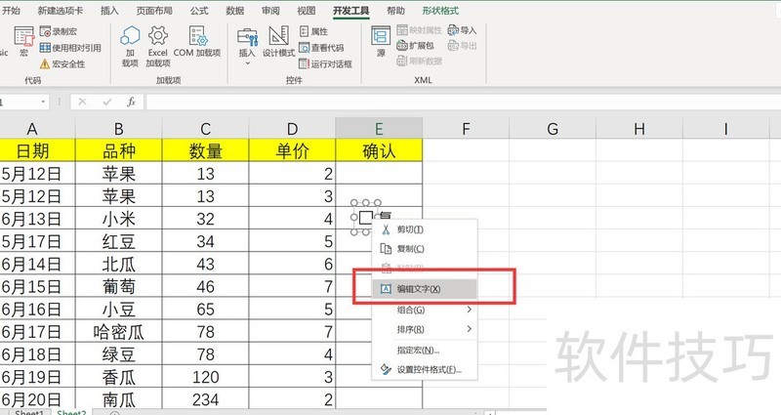781x415 pixels.
Task: Open the Formulas (公式) tab
Action: point(199,10)
